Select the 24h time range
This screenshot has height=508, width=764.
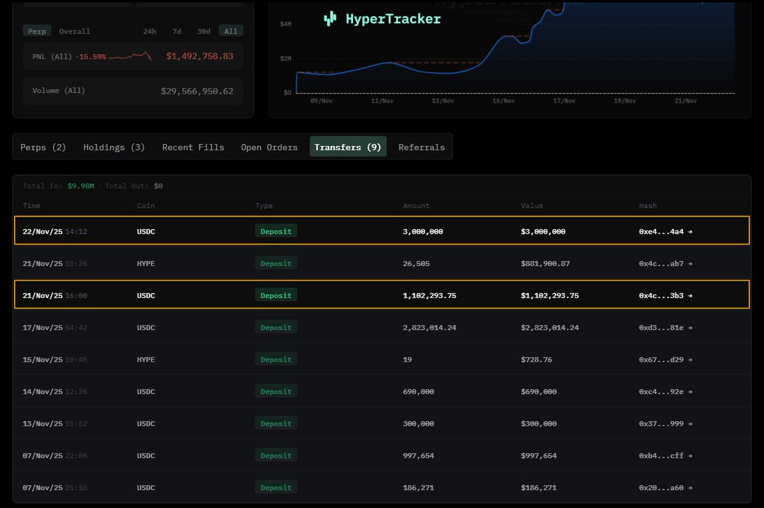pyautogui.click(x=150, y=31)
